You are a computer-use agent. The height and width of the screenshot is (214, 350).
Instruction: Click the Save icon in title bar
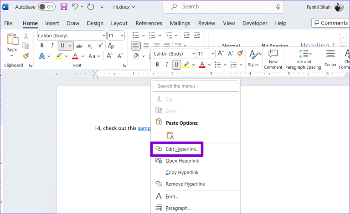[64, 7]
